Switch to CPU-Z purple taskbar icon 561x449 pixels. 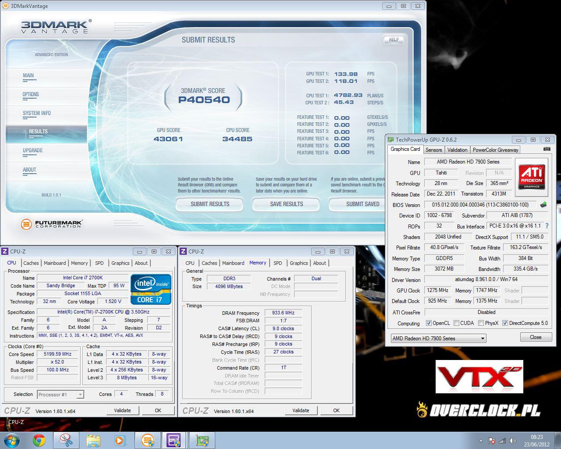coord(174,440)
